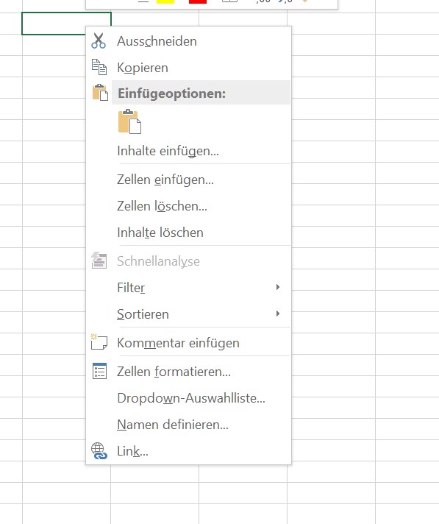Choose Inhalte löschen
439x524 pixels.
tap(160, 233)
